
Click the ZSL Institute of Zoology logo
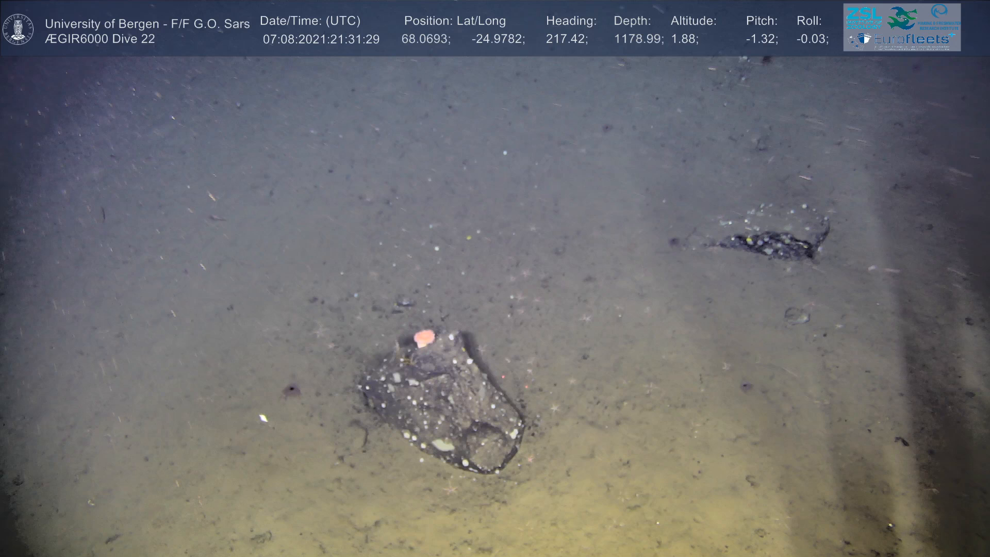(x=864, y=18)
